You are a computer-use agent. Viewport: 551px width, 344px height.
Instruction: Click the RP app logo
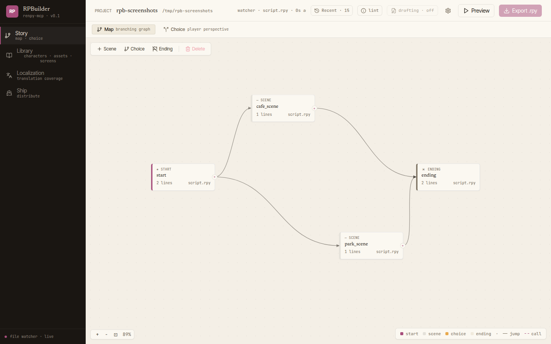click(x=12, y=11)
